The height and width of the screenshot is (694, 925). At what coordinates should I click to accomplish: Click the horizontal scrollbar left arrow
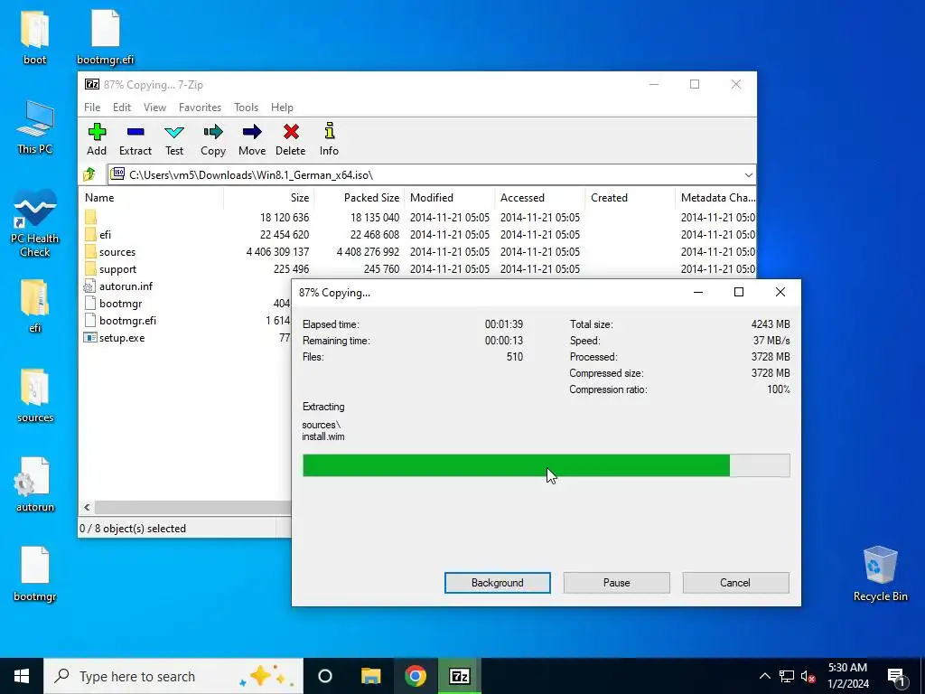pyautogui.click(x=87, y=507)
